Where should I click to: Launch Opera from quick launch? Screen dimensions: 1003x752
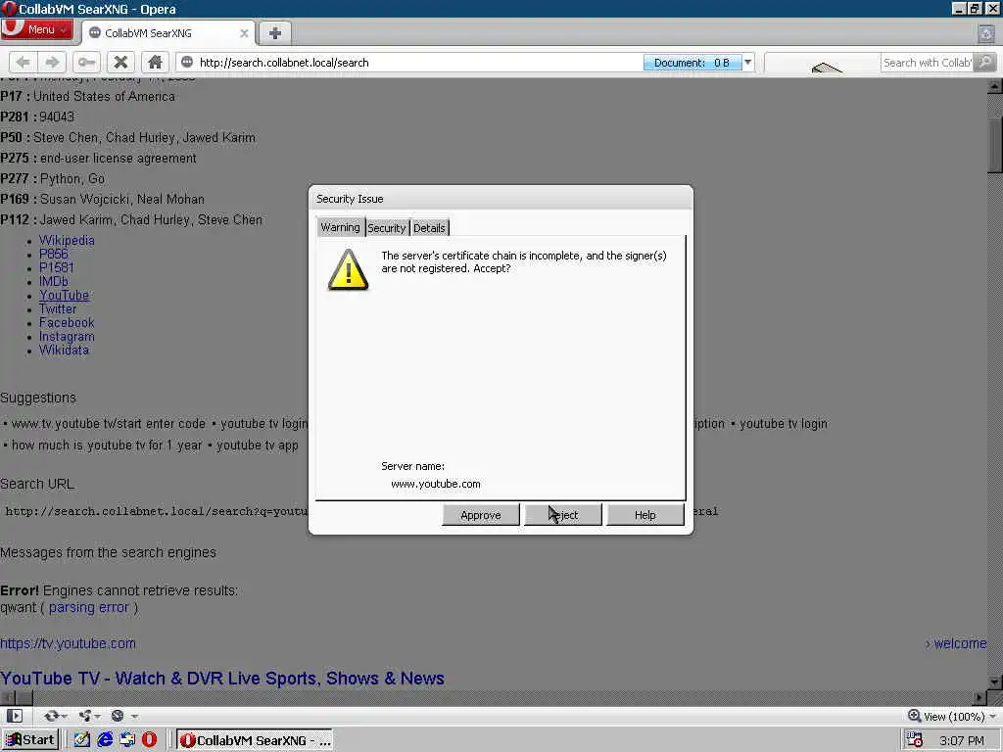tap(149, 740)
